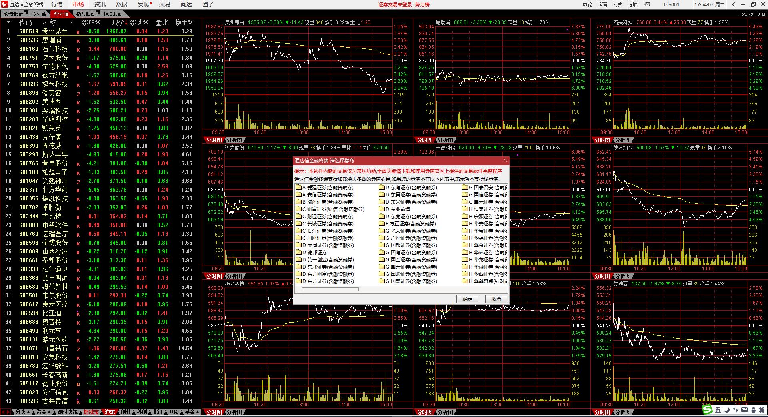Close the broker selection dialog
Image resolution: width=768 pixels, height=417 pixels.
pyautogui.click(x=505, y=160)
